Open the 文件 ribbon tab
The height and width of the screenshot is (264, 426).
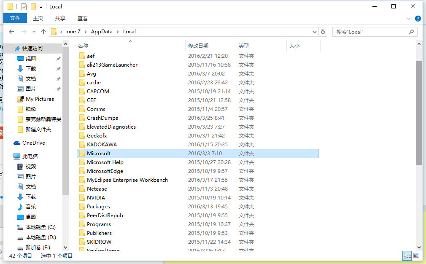tap(15, 18)
